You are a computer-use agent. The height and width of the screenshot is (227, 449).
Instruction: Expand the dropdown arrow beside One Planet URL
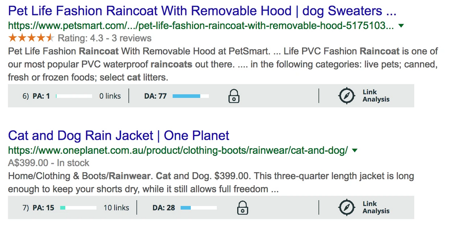(355, 151)
